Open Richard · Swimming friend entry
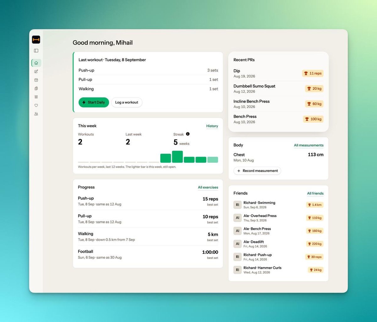The image size is (377, 322). click(x=278, y=205)
